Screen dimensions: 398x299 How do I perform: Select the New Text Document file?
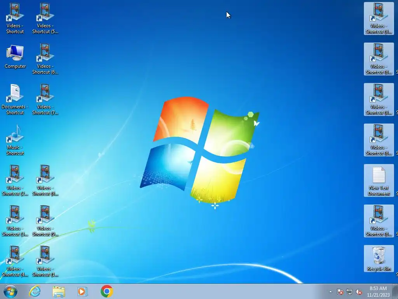[379, 181]
